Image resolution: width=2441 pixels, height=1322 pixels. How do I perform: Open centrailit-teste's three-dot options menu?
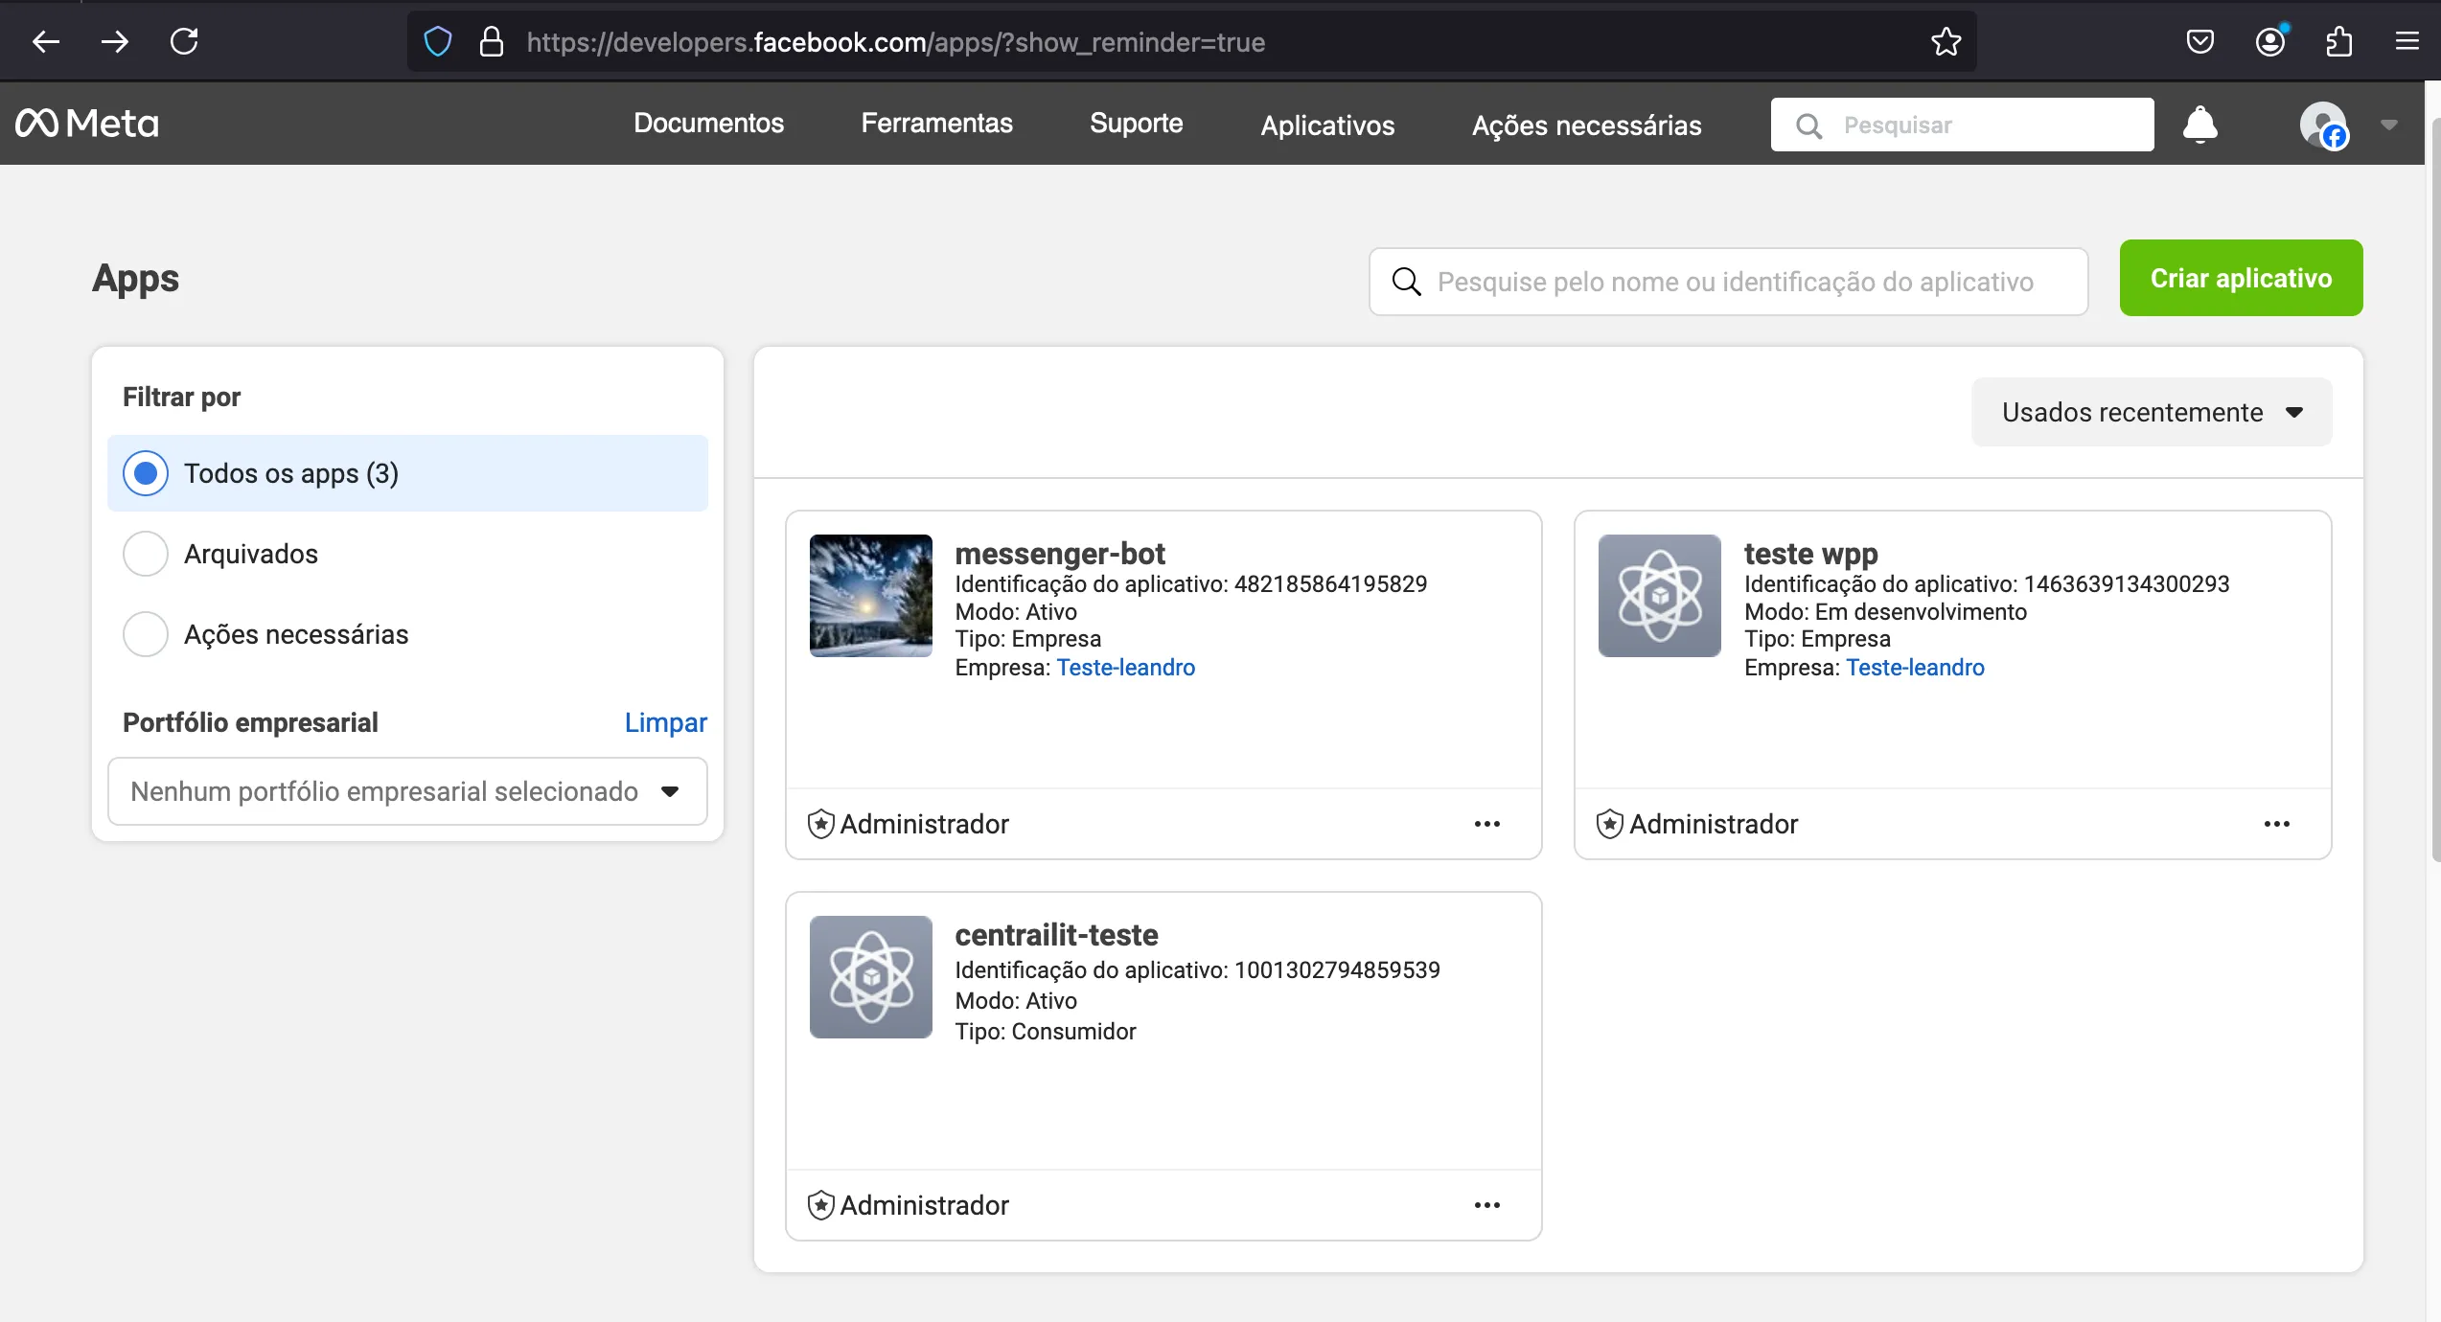coord(1486,1205)
